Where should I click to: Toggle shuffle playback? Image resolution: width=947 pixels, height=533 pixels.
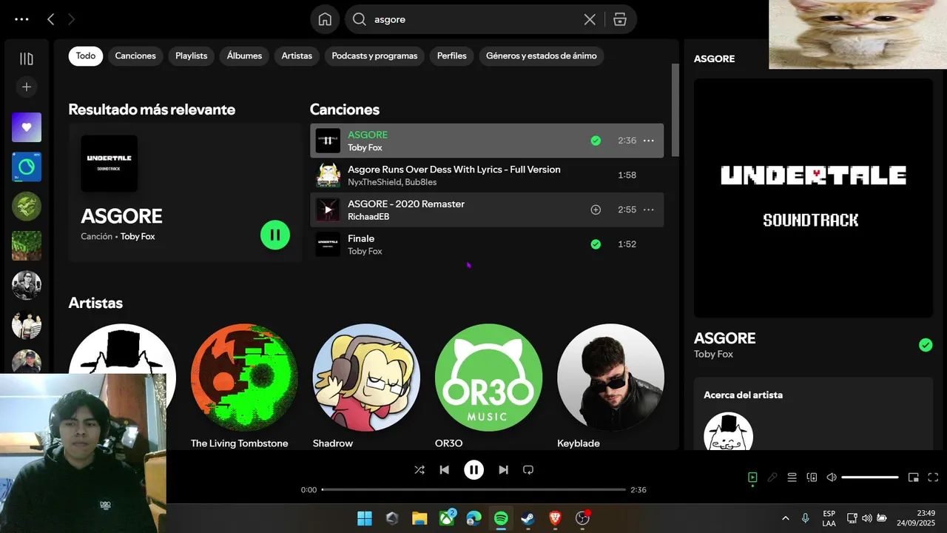(x=419, y=470)
